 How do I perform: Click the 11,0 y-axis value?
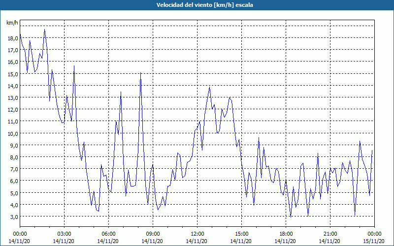pyautogui.click(x=13, y=122)
